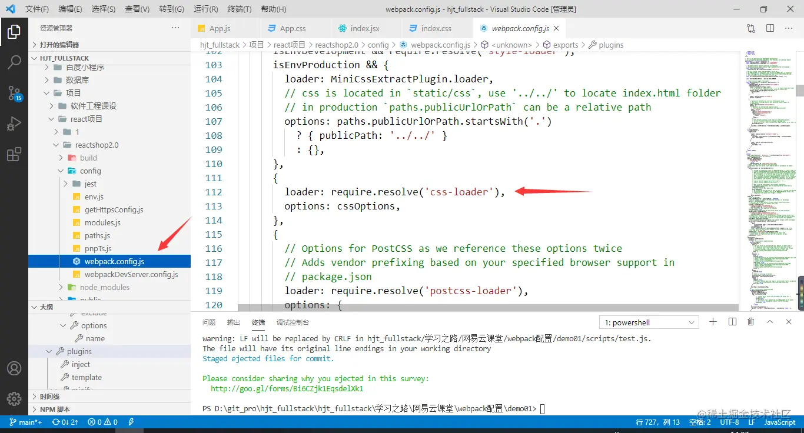The width and height of the screenshot is (804, 433).
Task: Expand the jest folder chevron
Action: 65,184
